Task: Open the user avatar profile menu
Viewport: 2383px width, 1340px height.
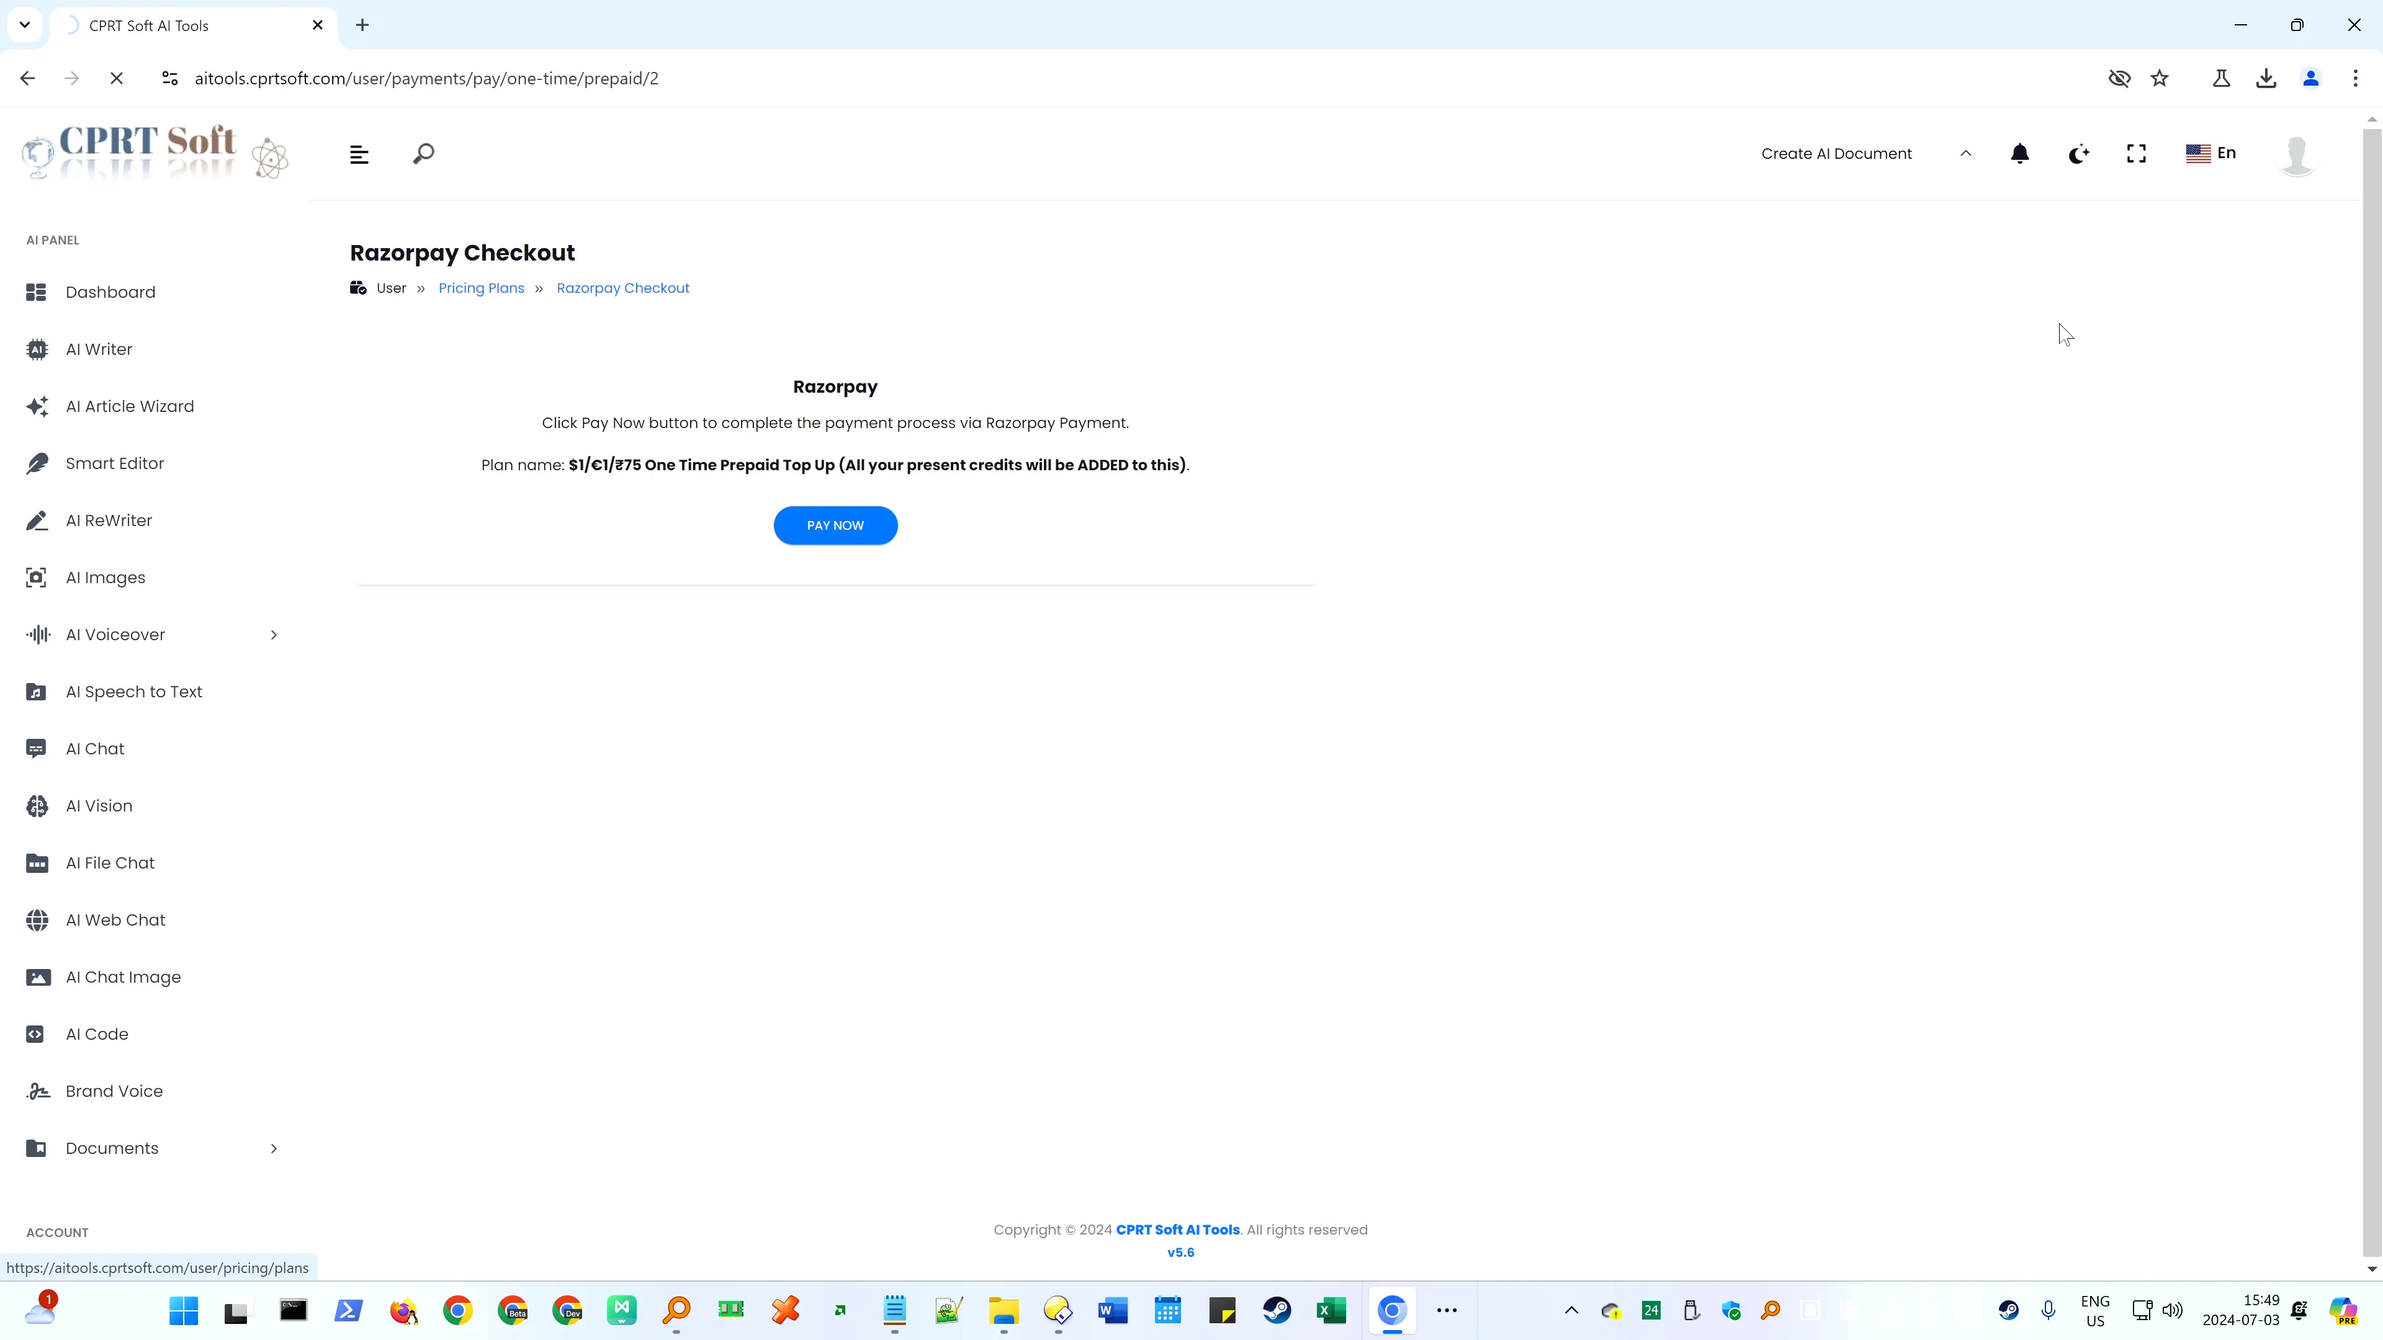Action: pos(2296,155)
